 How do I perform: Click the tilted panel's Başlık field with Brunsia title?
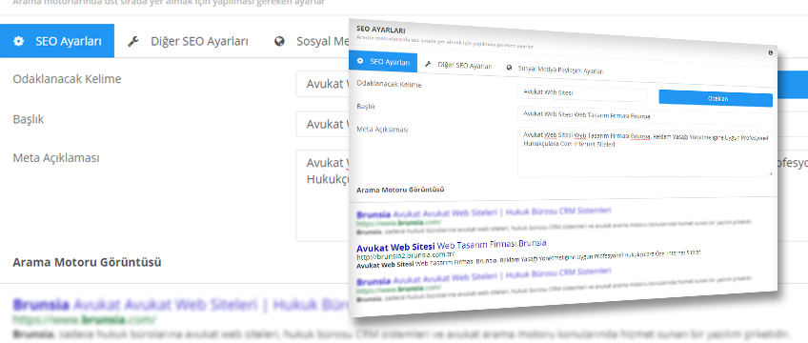click(645, 116)
